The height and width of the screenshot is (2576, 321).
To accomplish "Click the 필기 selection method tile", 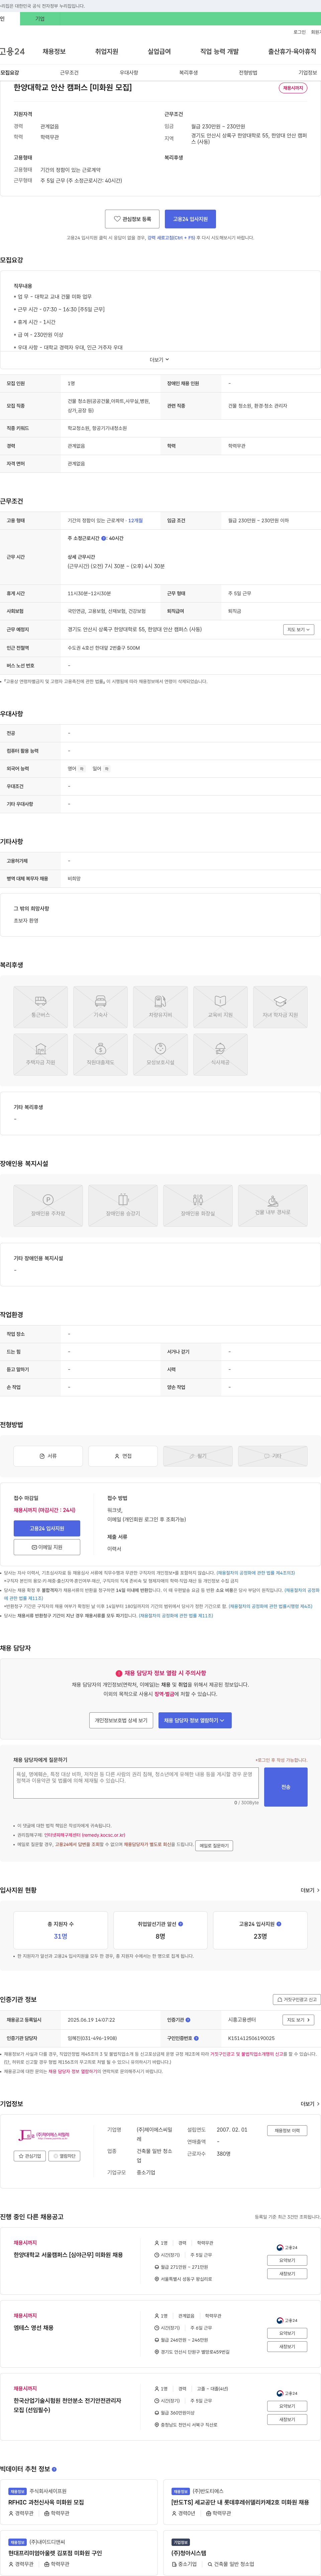I will click(198, 1456).
